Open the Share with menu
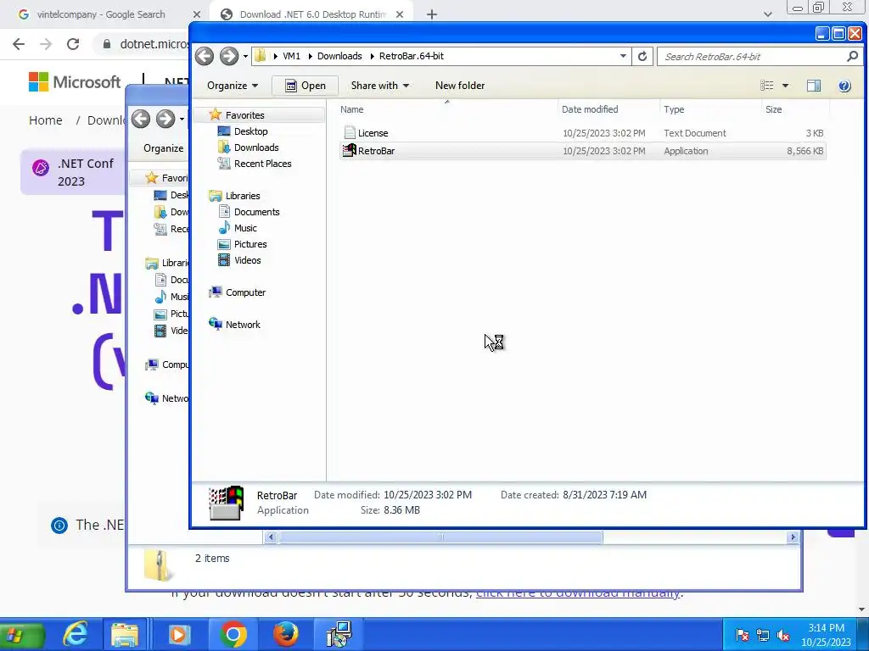 point(379,86)
